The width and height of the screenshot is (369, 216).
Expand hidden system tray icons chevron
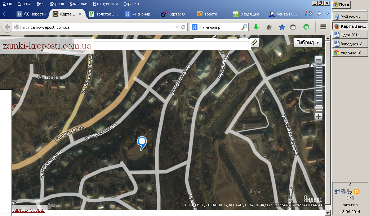pos(350,185)
